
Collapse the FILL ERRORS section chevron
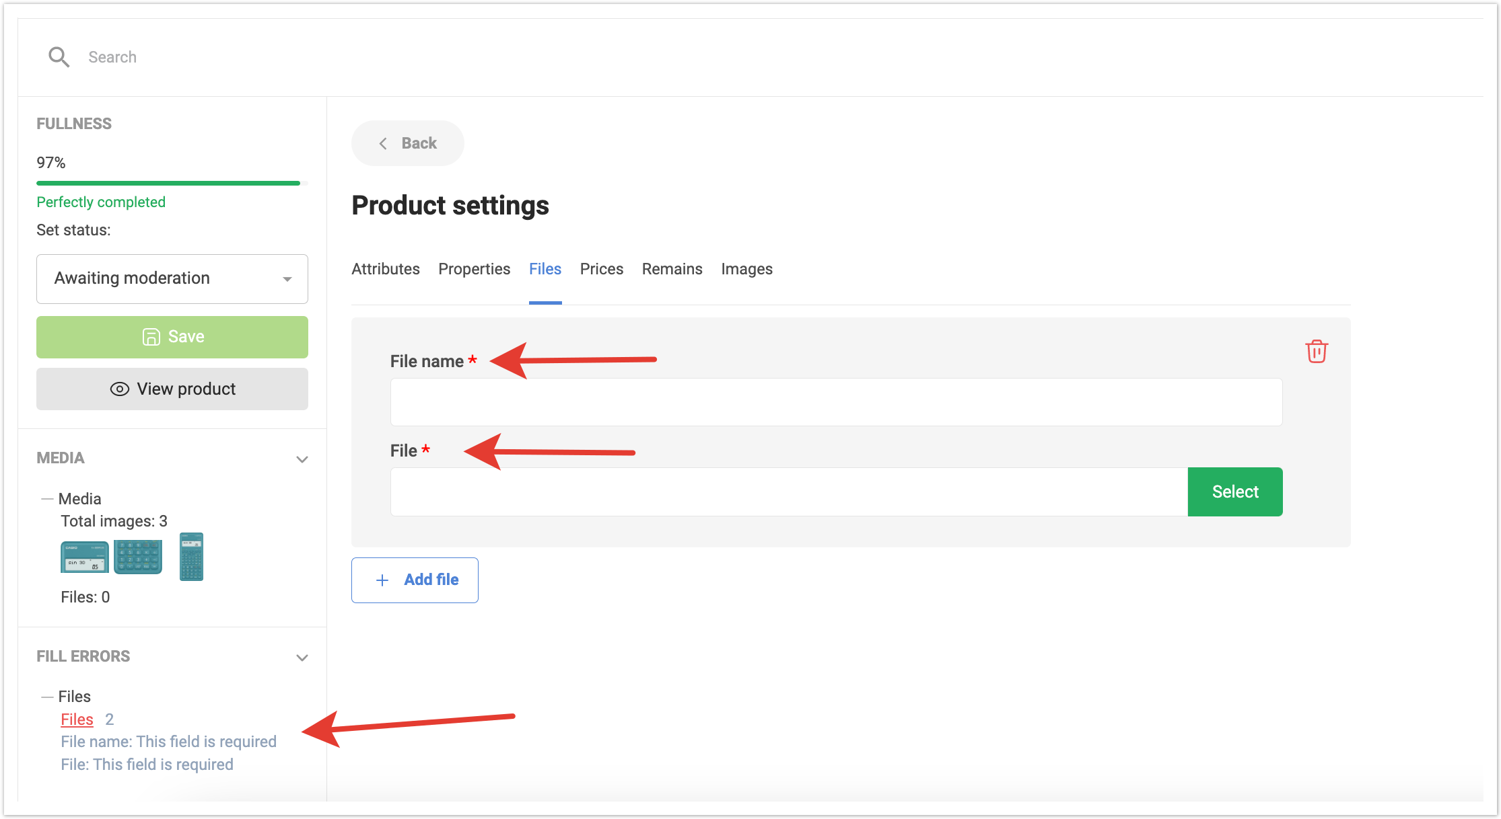302,658
